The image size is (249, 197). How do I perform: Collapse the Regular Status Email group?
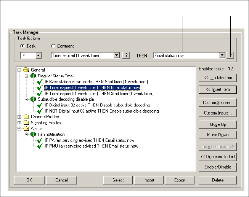click(26, 76)
